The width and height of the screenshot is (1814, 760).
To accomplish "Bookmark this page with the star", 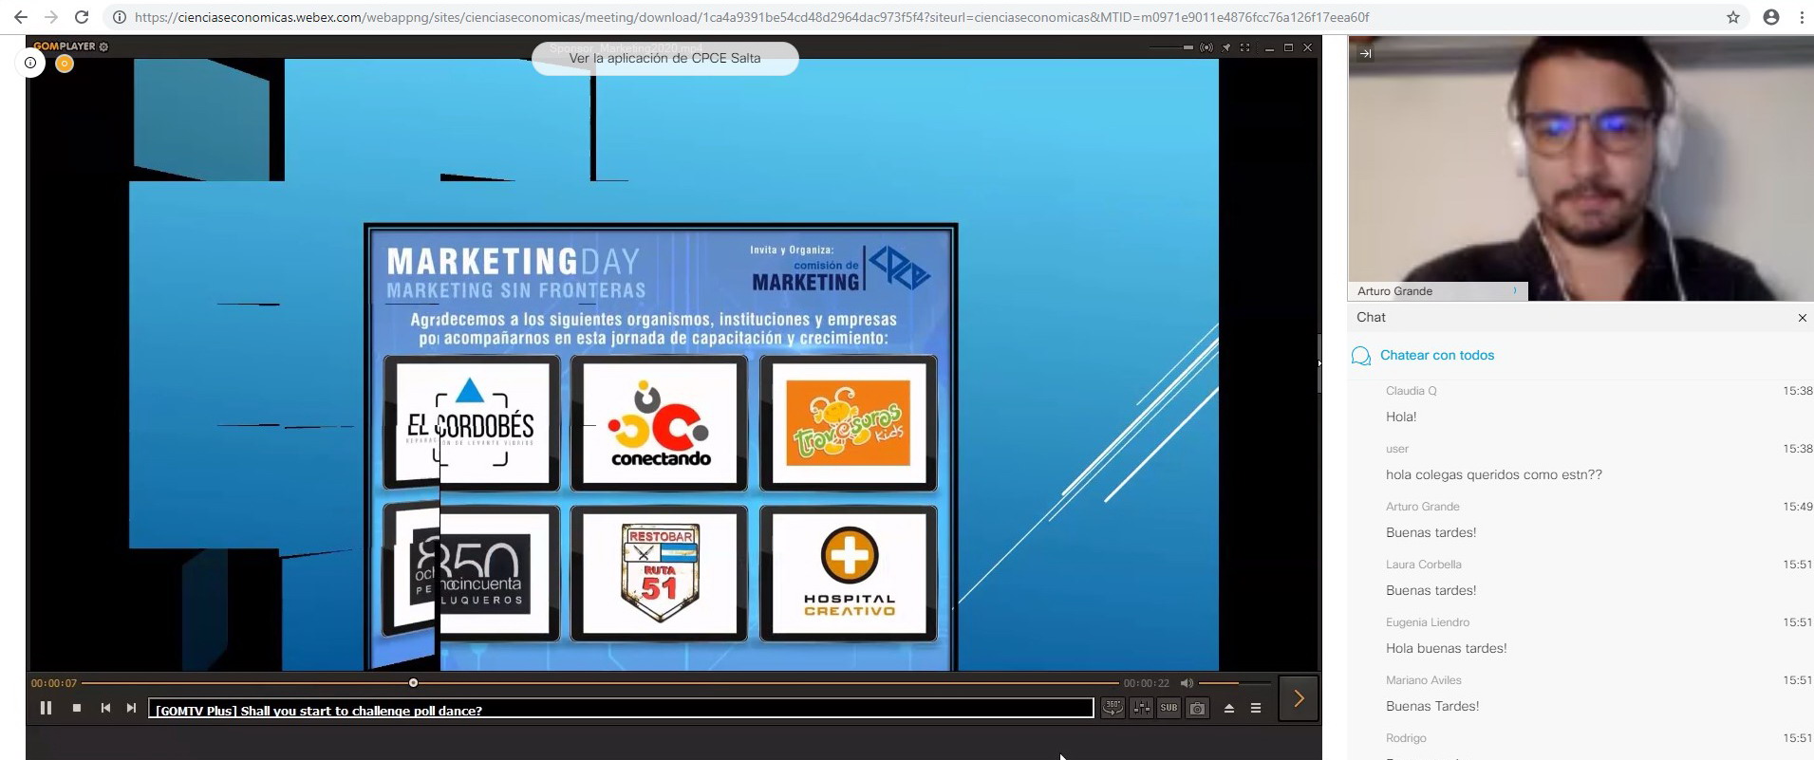I will click(x=1733, y=17).
